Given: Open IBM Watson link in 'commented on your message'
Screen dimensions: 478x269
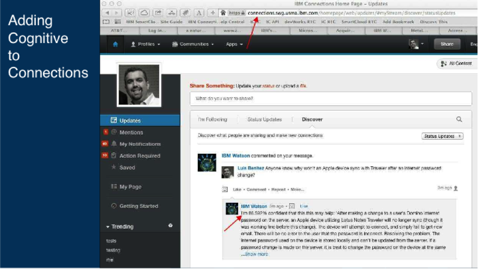Looking at the screenshot, I should [236, 156].
